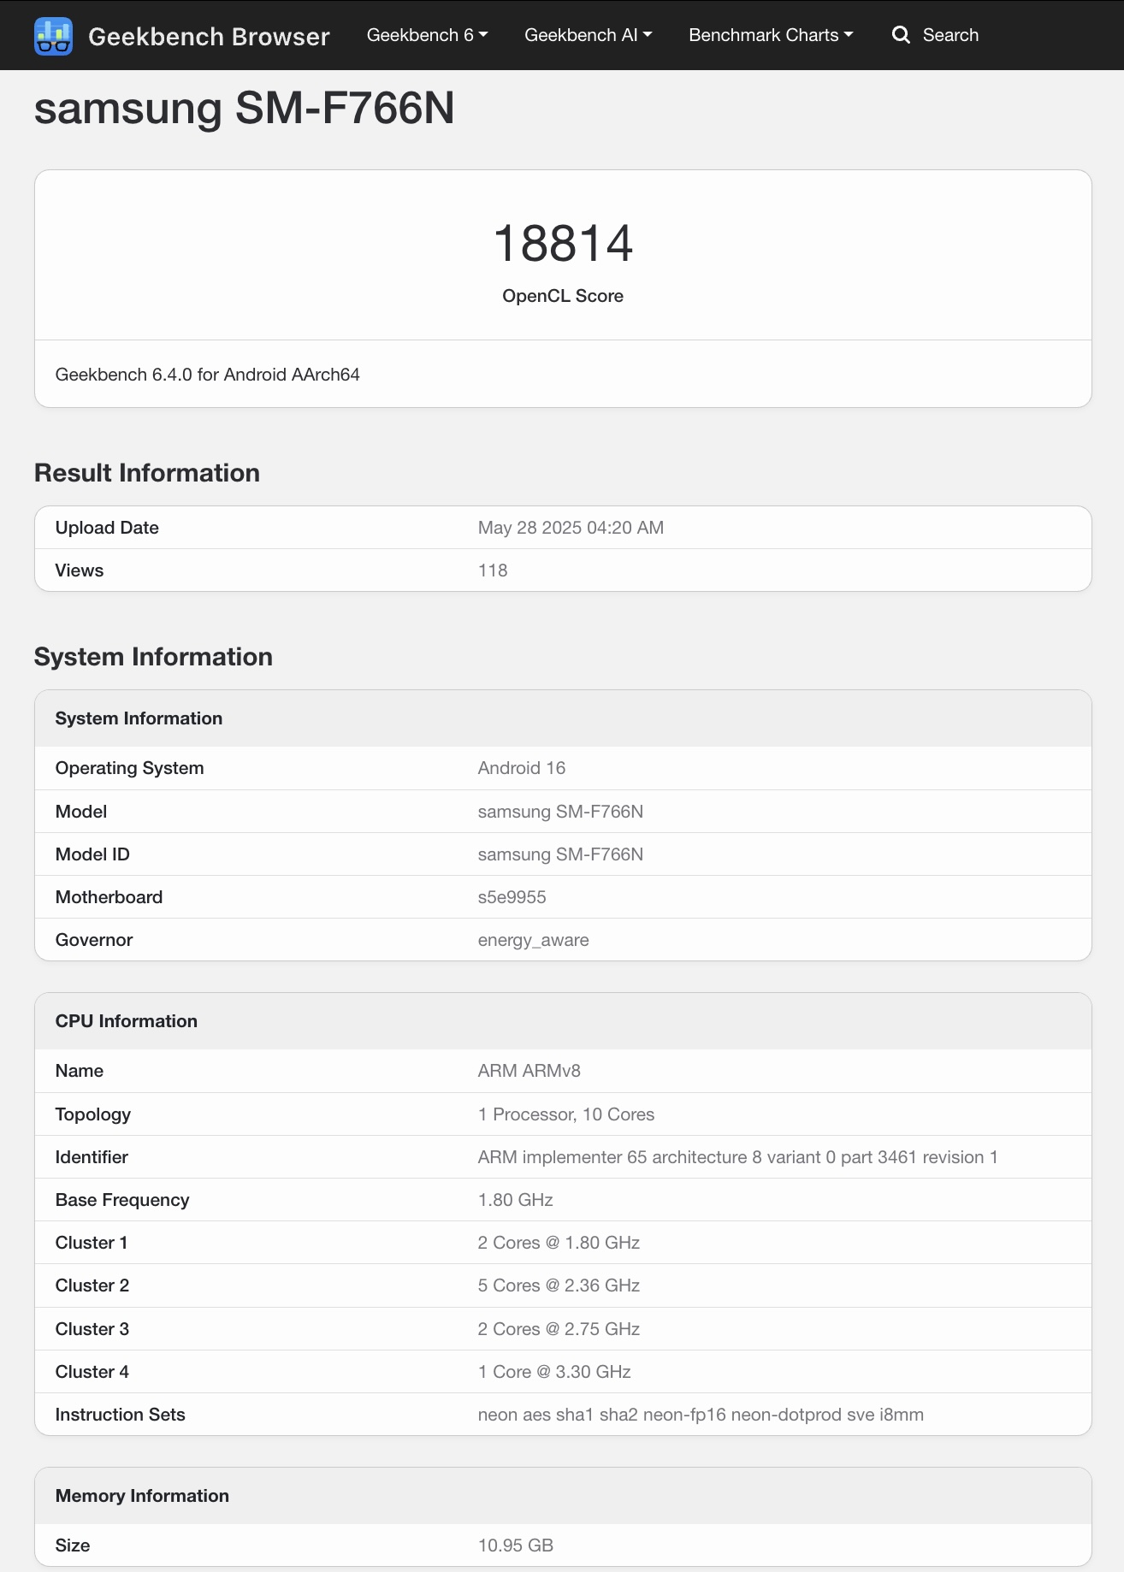Viewport: 1124px width, 1572px height.
Task: Click the Governor energy_aware value
Action: (x=533, y=940)
